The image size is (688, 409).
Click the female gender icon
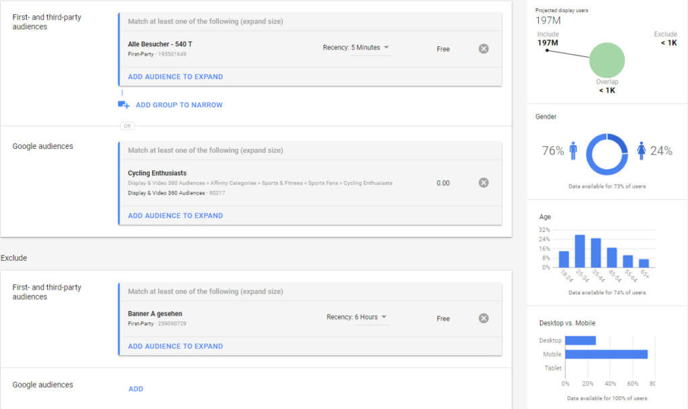pyautogui.click(x=641, y=151)
